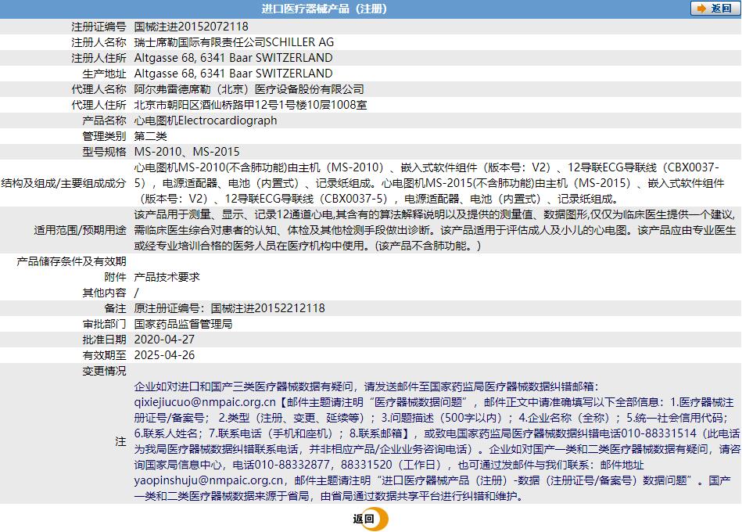
Task: Click management class value 第二类
Action: click(x=150, y=136)
